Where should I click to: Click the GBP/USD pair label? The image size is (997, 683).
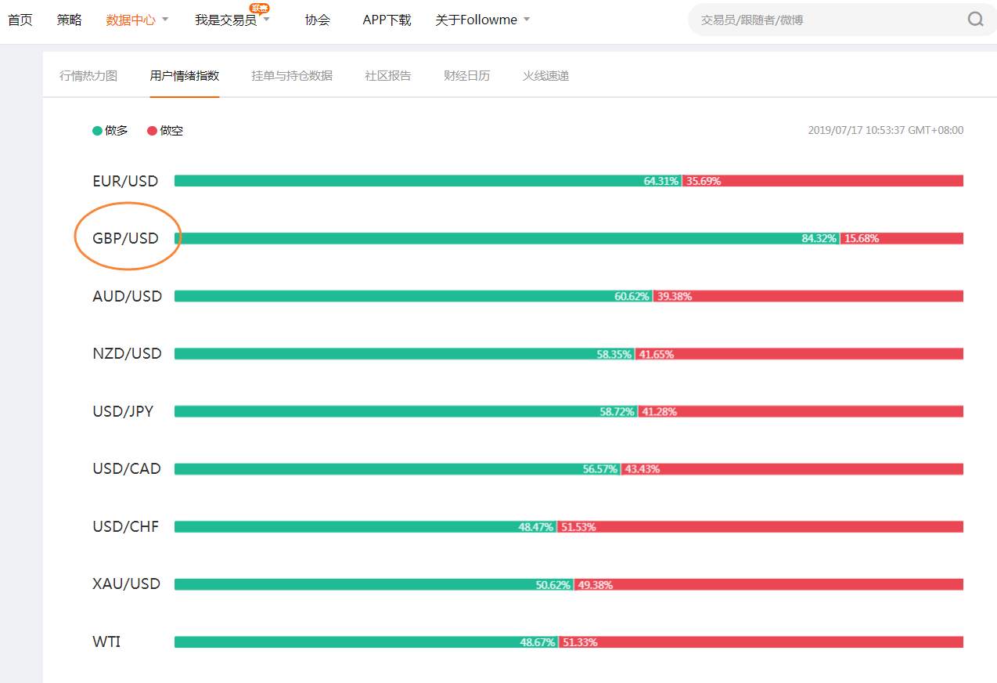click(x=125, y=238)
